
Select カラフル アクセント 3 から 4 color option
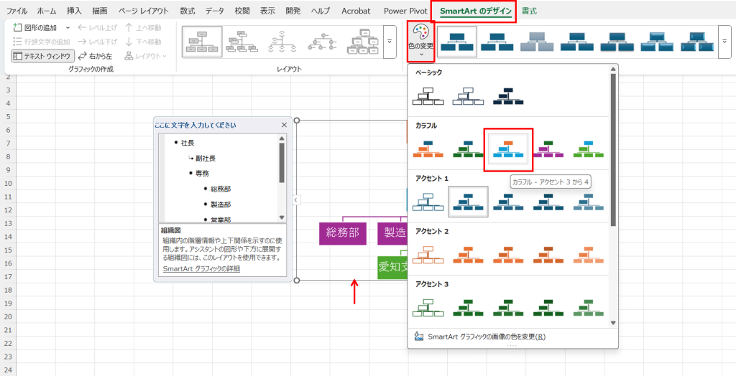click(x=508, y=149)
